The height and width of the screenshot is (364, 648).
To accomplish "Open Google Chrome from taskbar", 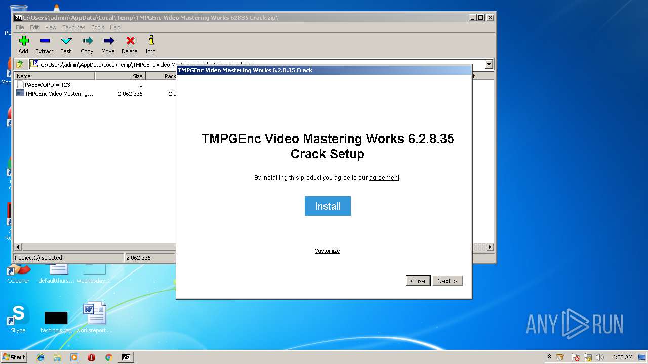I will click(x=108, y=357).
